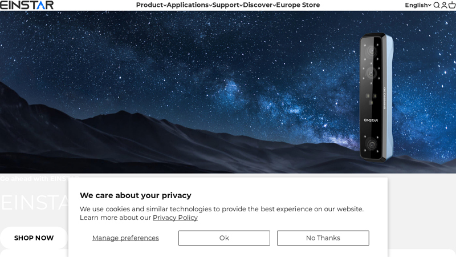
Task: Change language from English dropdown
Action: pyautogui.click(x=418, y=5)
